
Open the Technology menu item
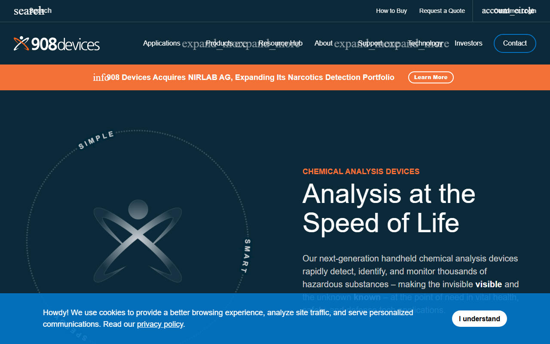425,43
